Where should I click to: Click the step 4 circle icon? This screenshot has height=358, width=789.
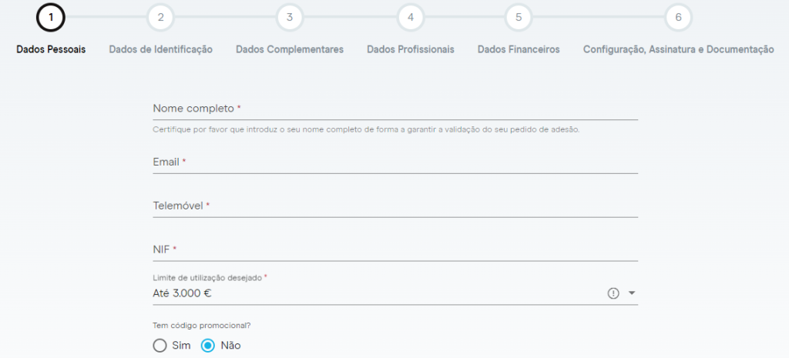pos(411,17)
